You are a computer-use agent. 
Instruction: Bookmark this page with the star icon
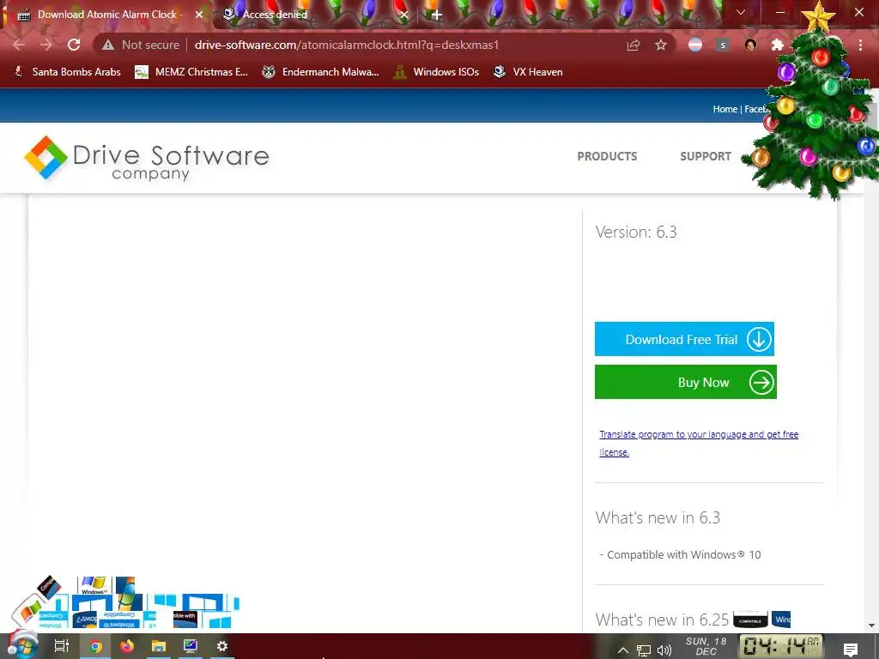pos(661,45)
